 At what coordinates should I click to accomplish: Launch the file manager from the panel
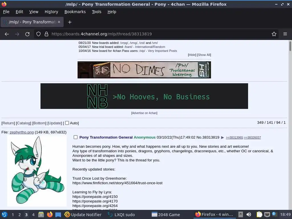click(x=41, y=214)
